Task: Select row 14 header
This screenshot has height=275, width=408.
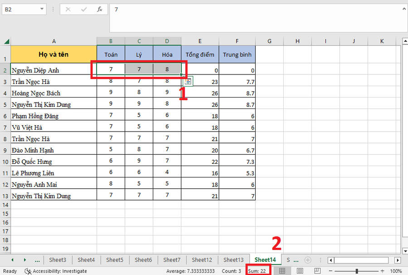Action: tap(5, 205)
